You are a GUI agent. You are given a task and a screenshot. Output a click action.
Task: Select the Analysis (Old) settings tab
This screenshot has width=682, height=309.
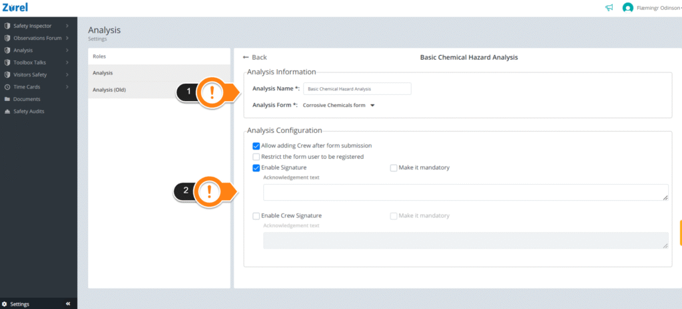(159, 90)
